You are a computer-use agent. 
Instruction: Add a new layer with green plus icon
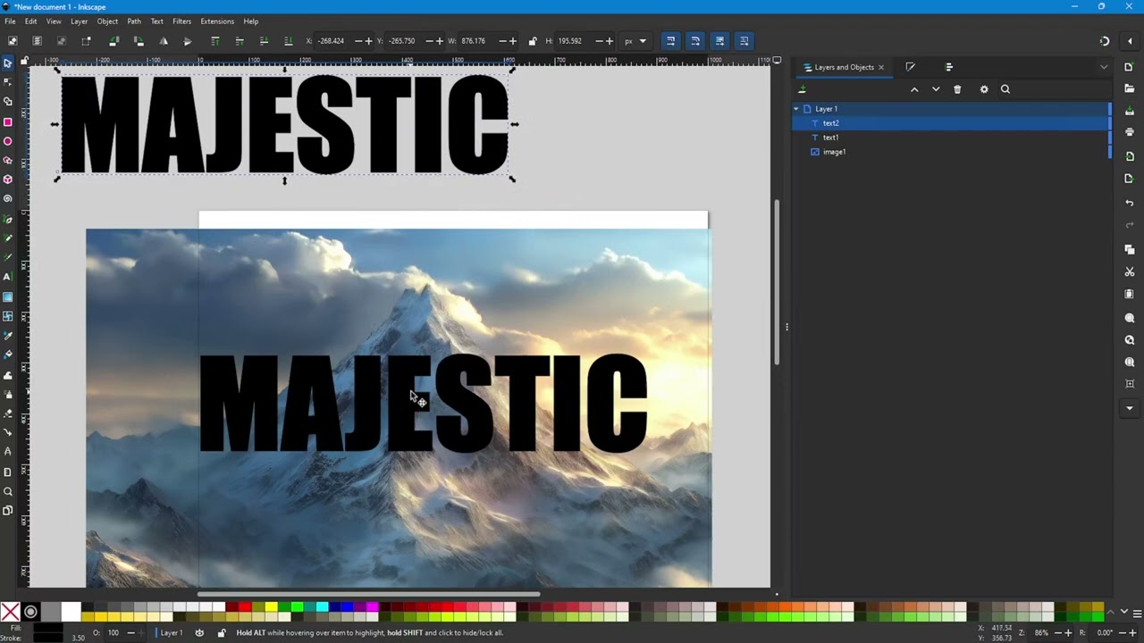[802, 89]
